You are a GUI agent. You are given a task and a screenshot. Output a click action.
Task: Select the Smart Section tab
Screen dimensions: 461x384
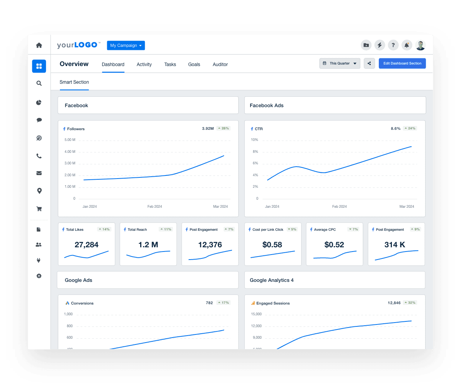coord(74,82)
